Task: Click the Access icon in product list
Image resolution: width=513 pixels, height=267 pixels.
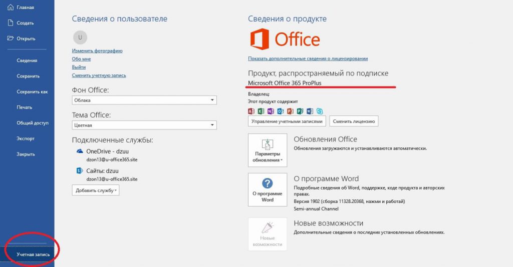Action: (x=251, y=111)
